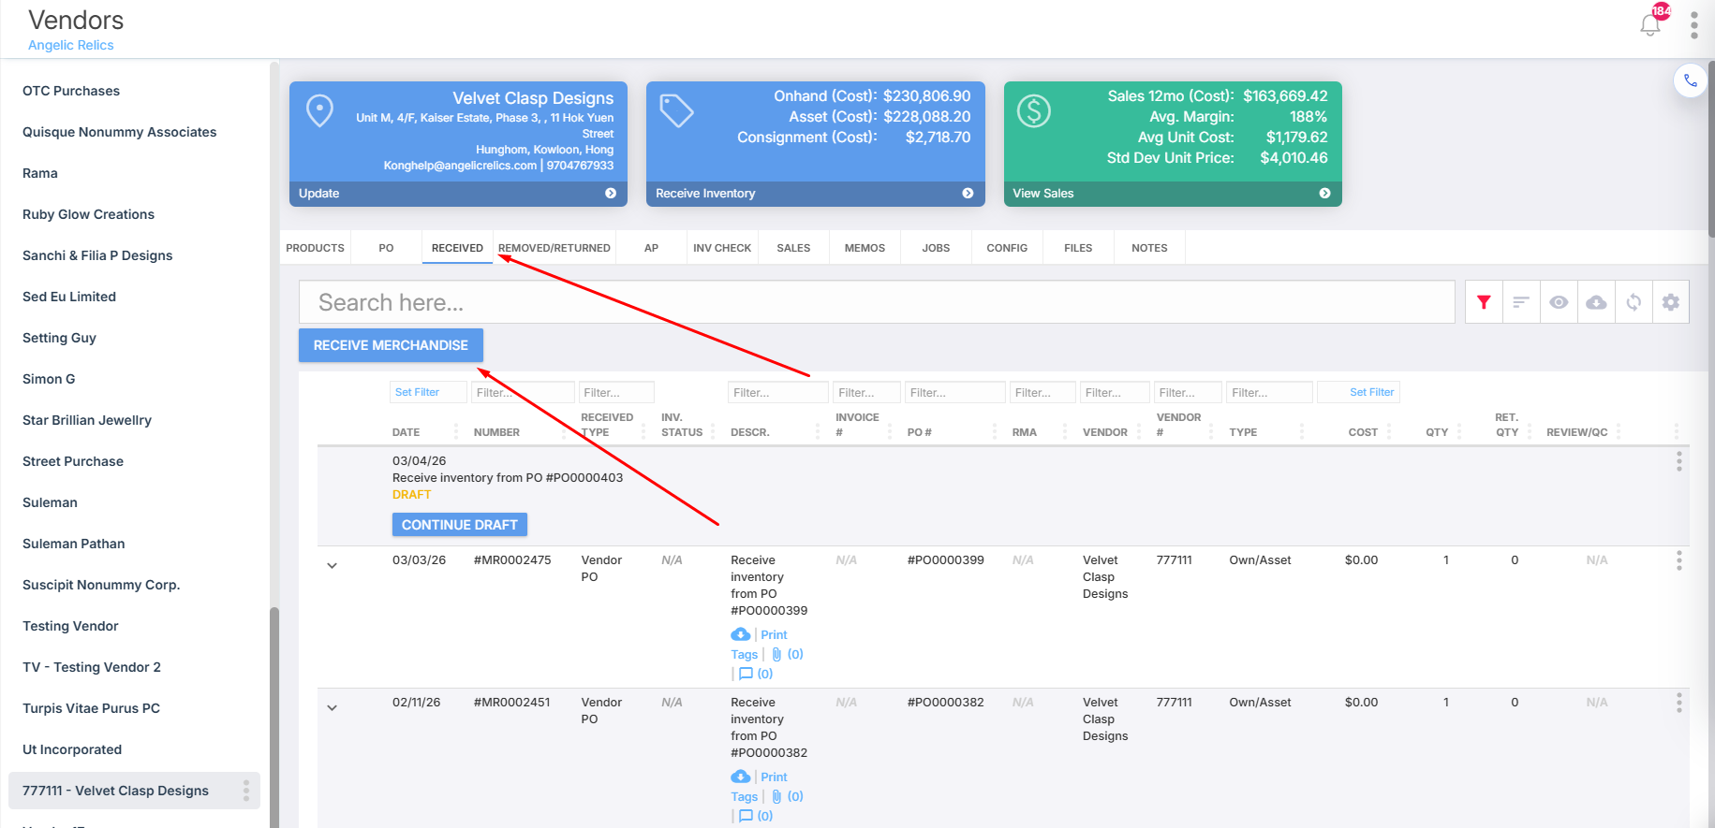
Task: Click the location pin icon on vendor card
Action: 319,110
